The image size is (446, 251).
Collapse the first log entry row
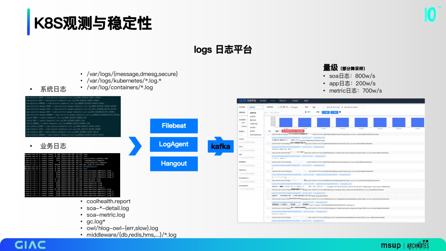[x=268, y=135]
